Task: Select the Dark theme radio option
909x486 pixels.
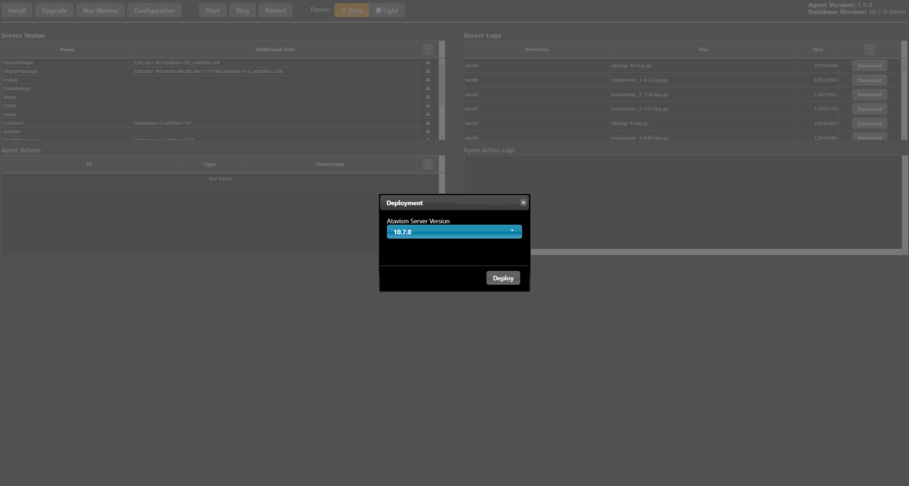Action: (352, 10)
